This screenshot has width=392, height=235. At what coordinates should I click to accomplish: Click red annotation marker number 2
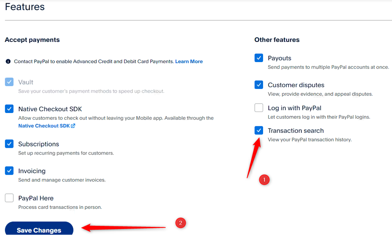(x=181, y=223)
